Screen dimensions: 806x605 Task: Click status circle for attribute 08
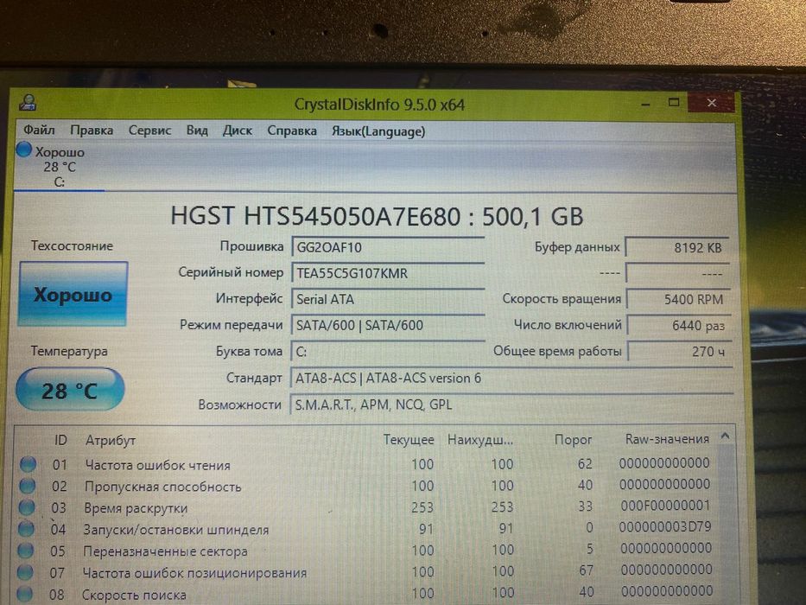point(24,594)
